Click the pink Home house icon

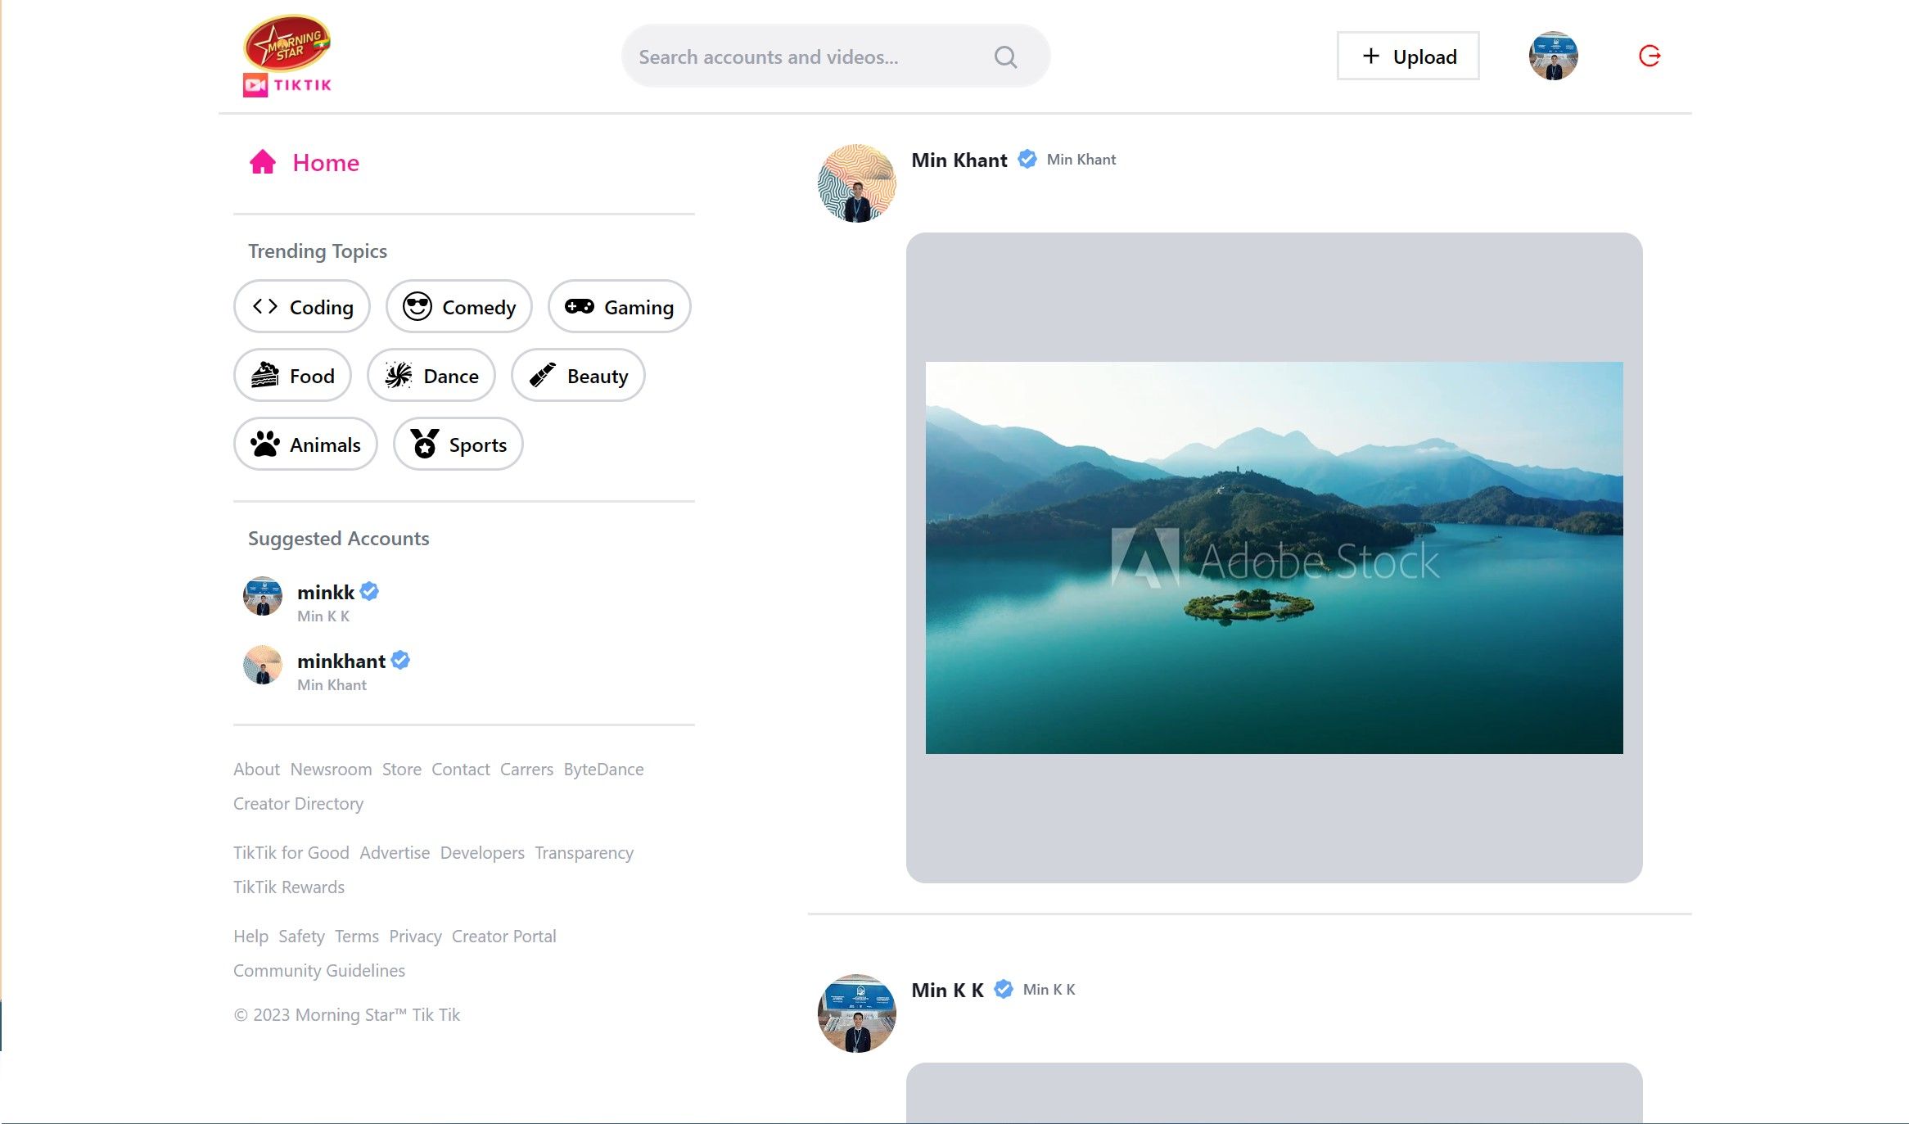(263, 162)
